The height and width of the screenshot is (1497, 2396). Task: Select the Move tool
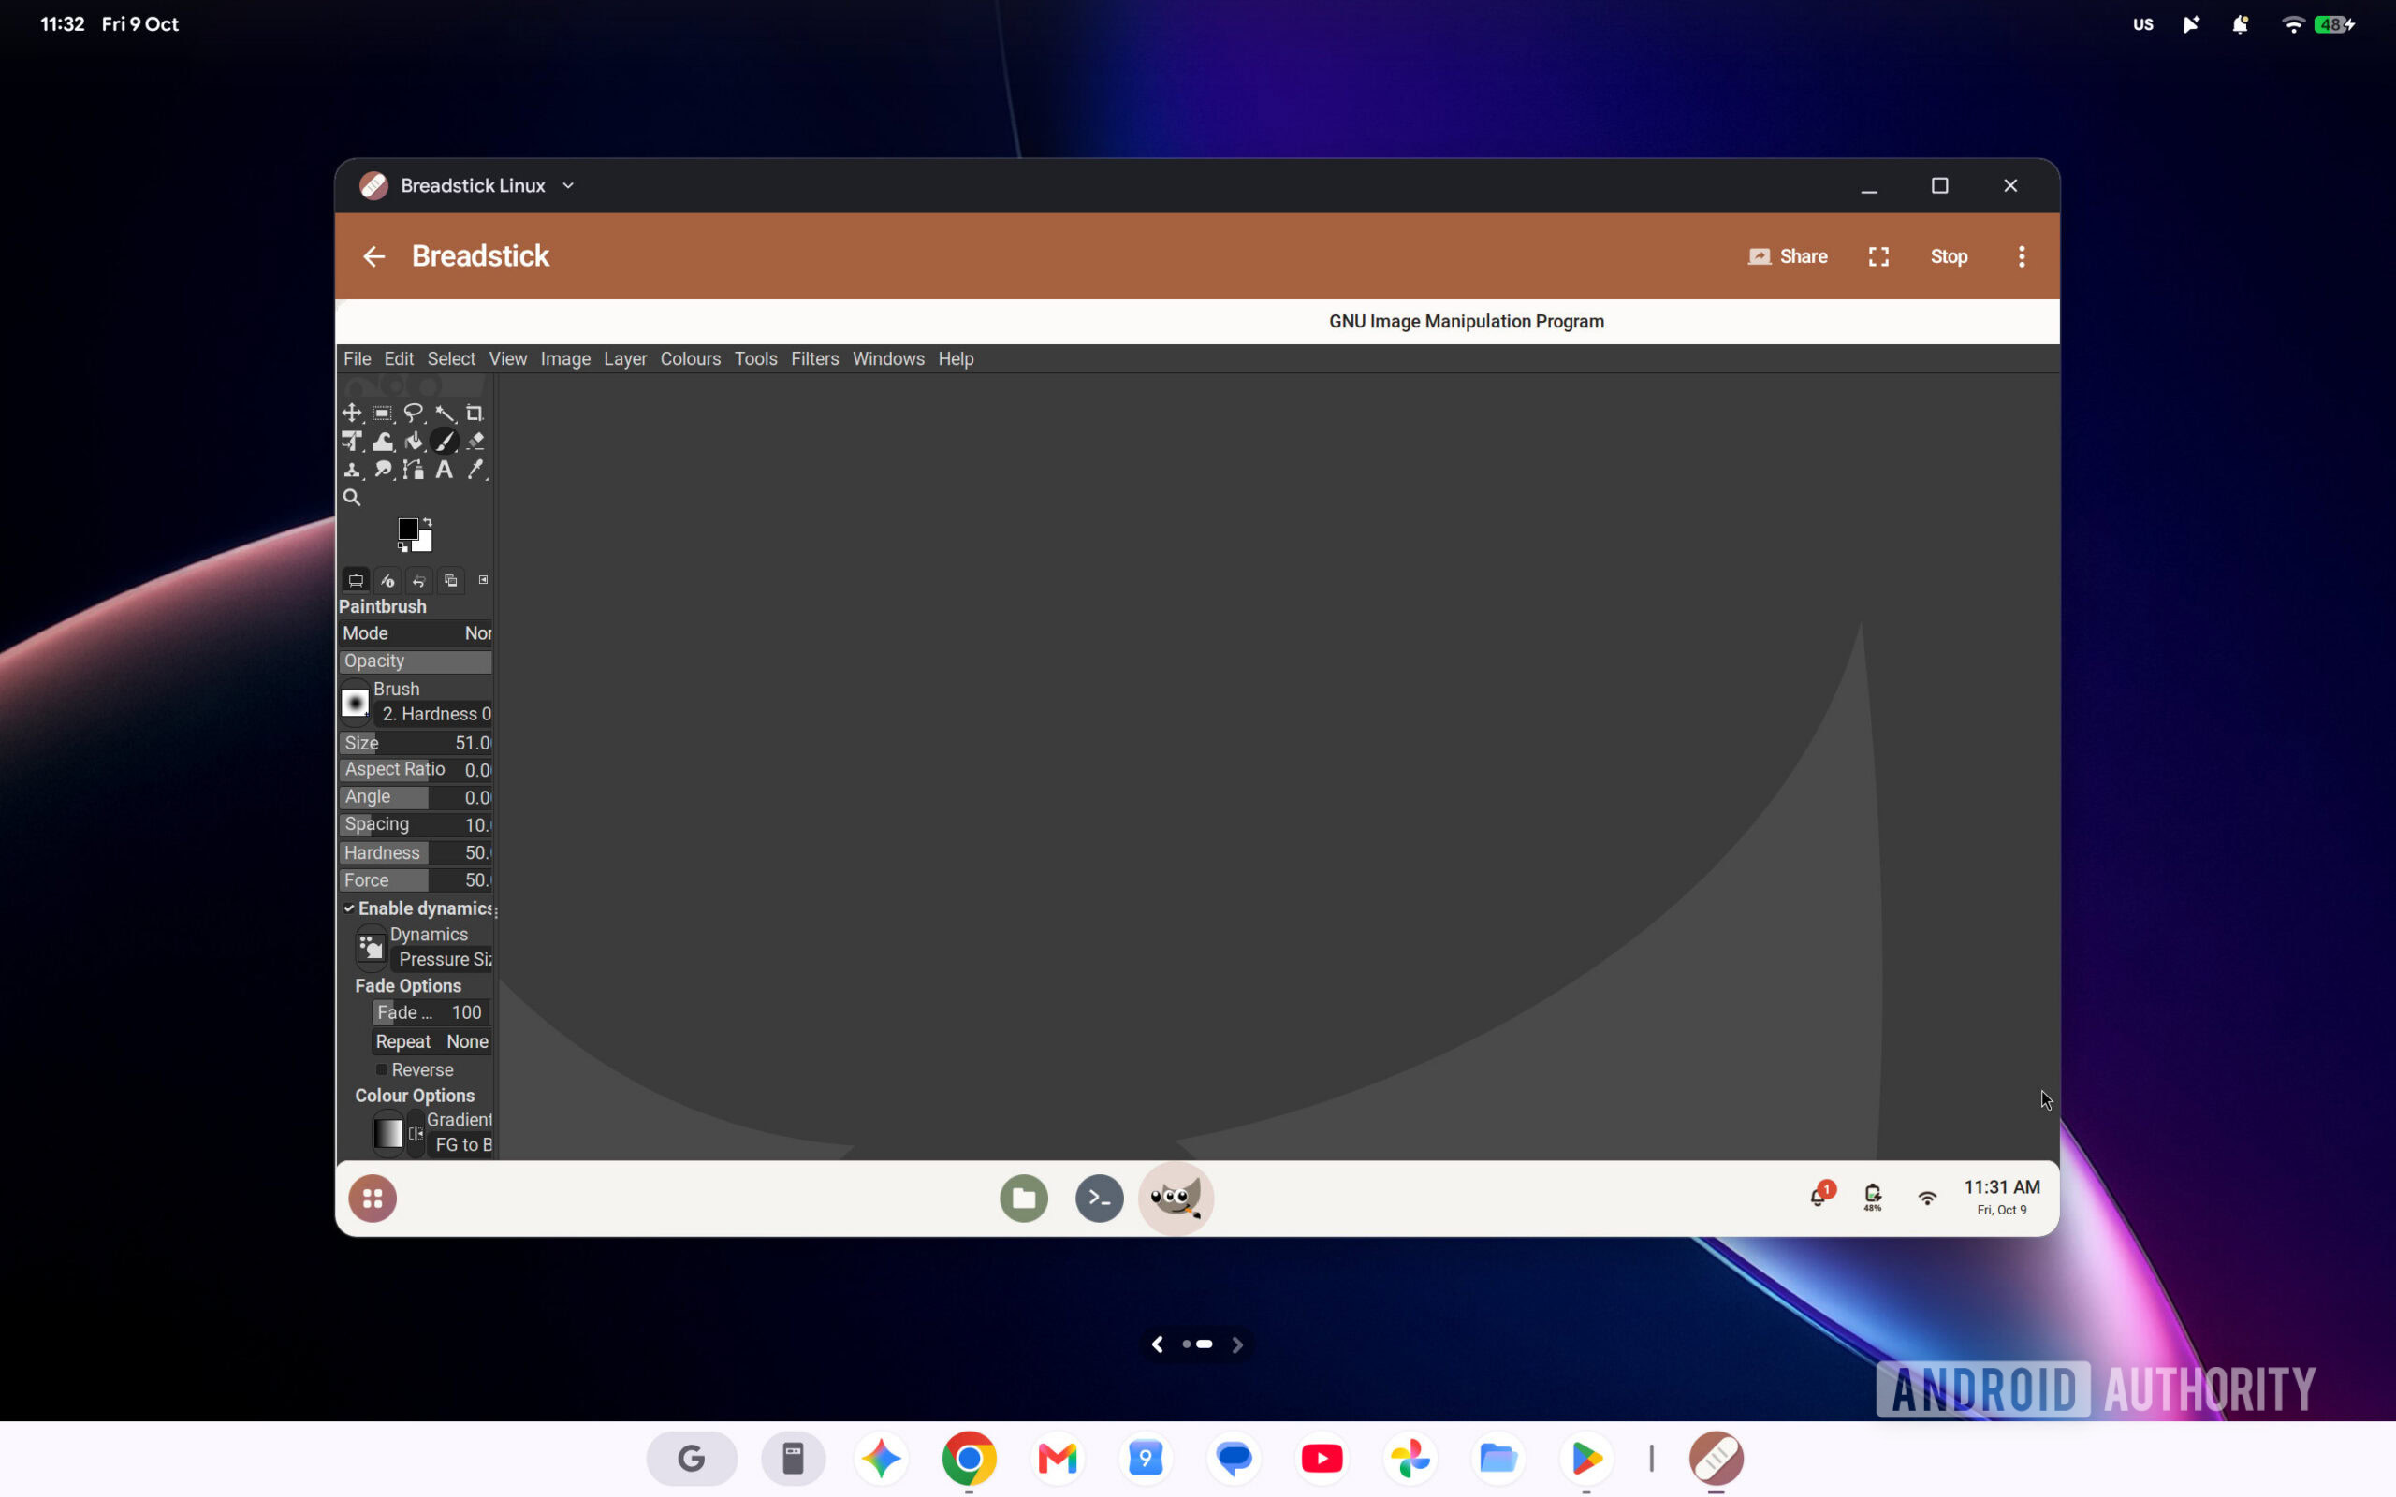[x=352, y=413]
